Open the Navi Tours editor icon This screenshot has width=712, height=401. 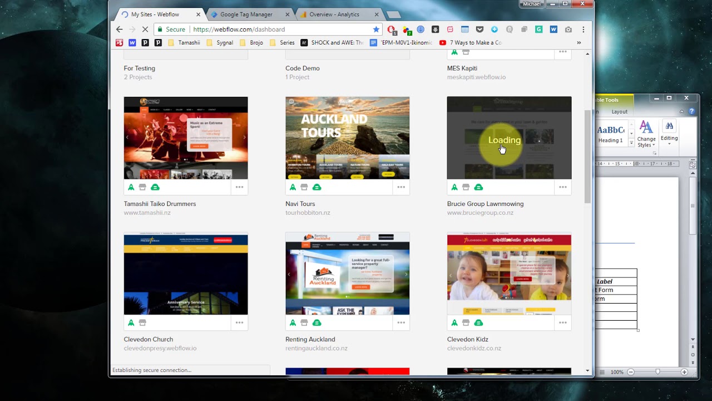coord(304,187)
